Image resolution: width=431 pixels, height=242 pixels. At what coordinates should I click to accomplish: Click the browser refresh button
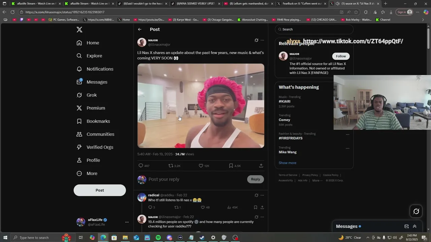(x=12, y=12)
